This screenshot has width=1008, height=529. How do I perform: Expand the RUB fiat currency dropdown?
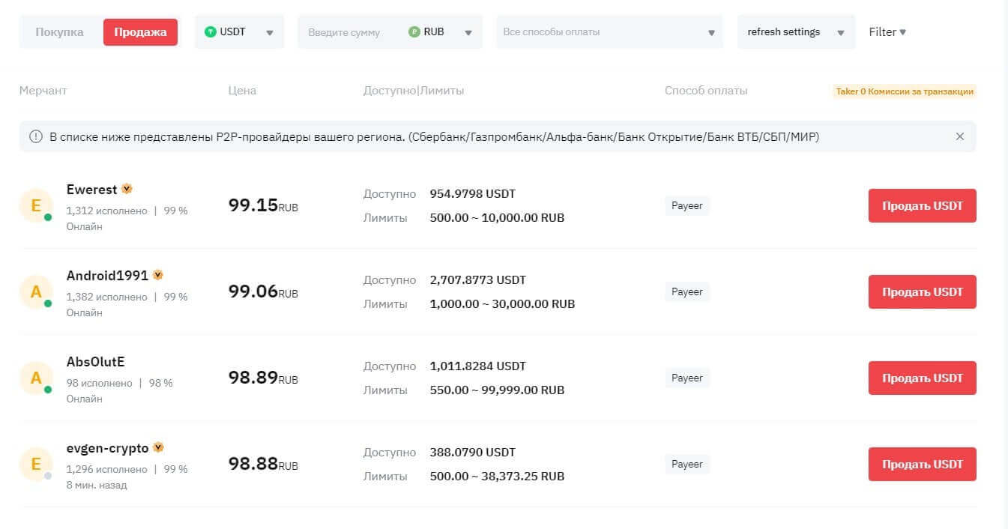[x=468, y=32]
